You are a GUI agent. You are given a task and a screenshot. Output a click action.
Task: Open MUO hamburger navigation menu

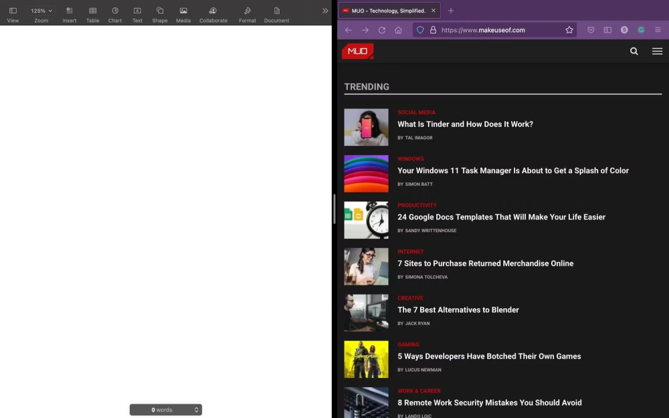point(657,51)
